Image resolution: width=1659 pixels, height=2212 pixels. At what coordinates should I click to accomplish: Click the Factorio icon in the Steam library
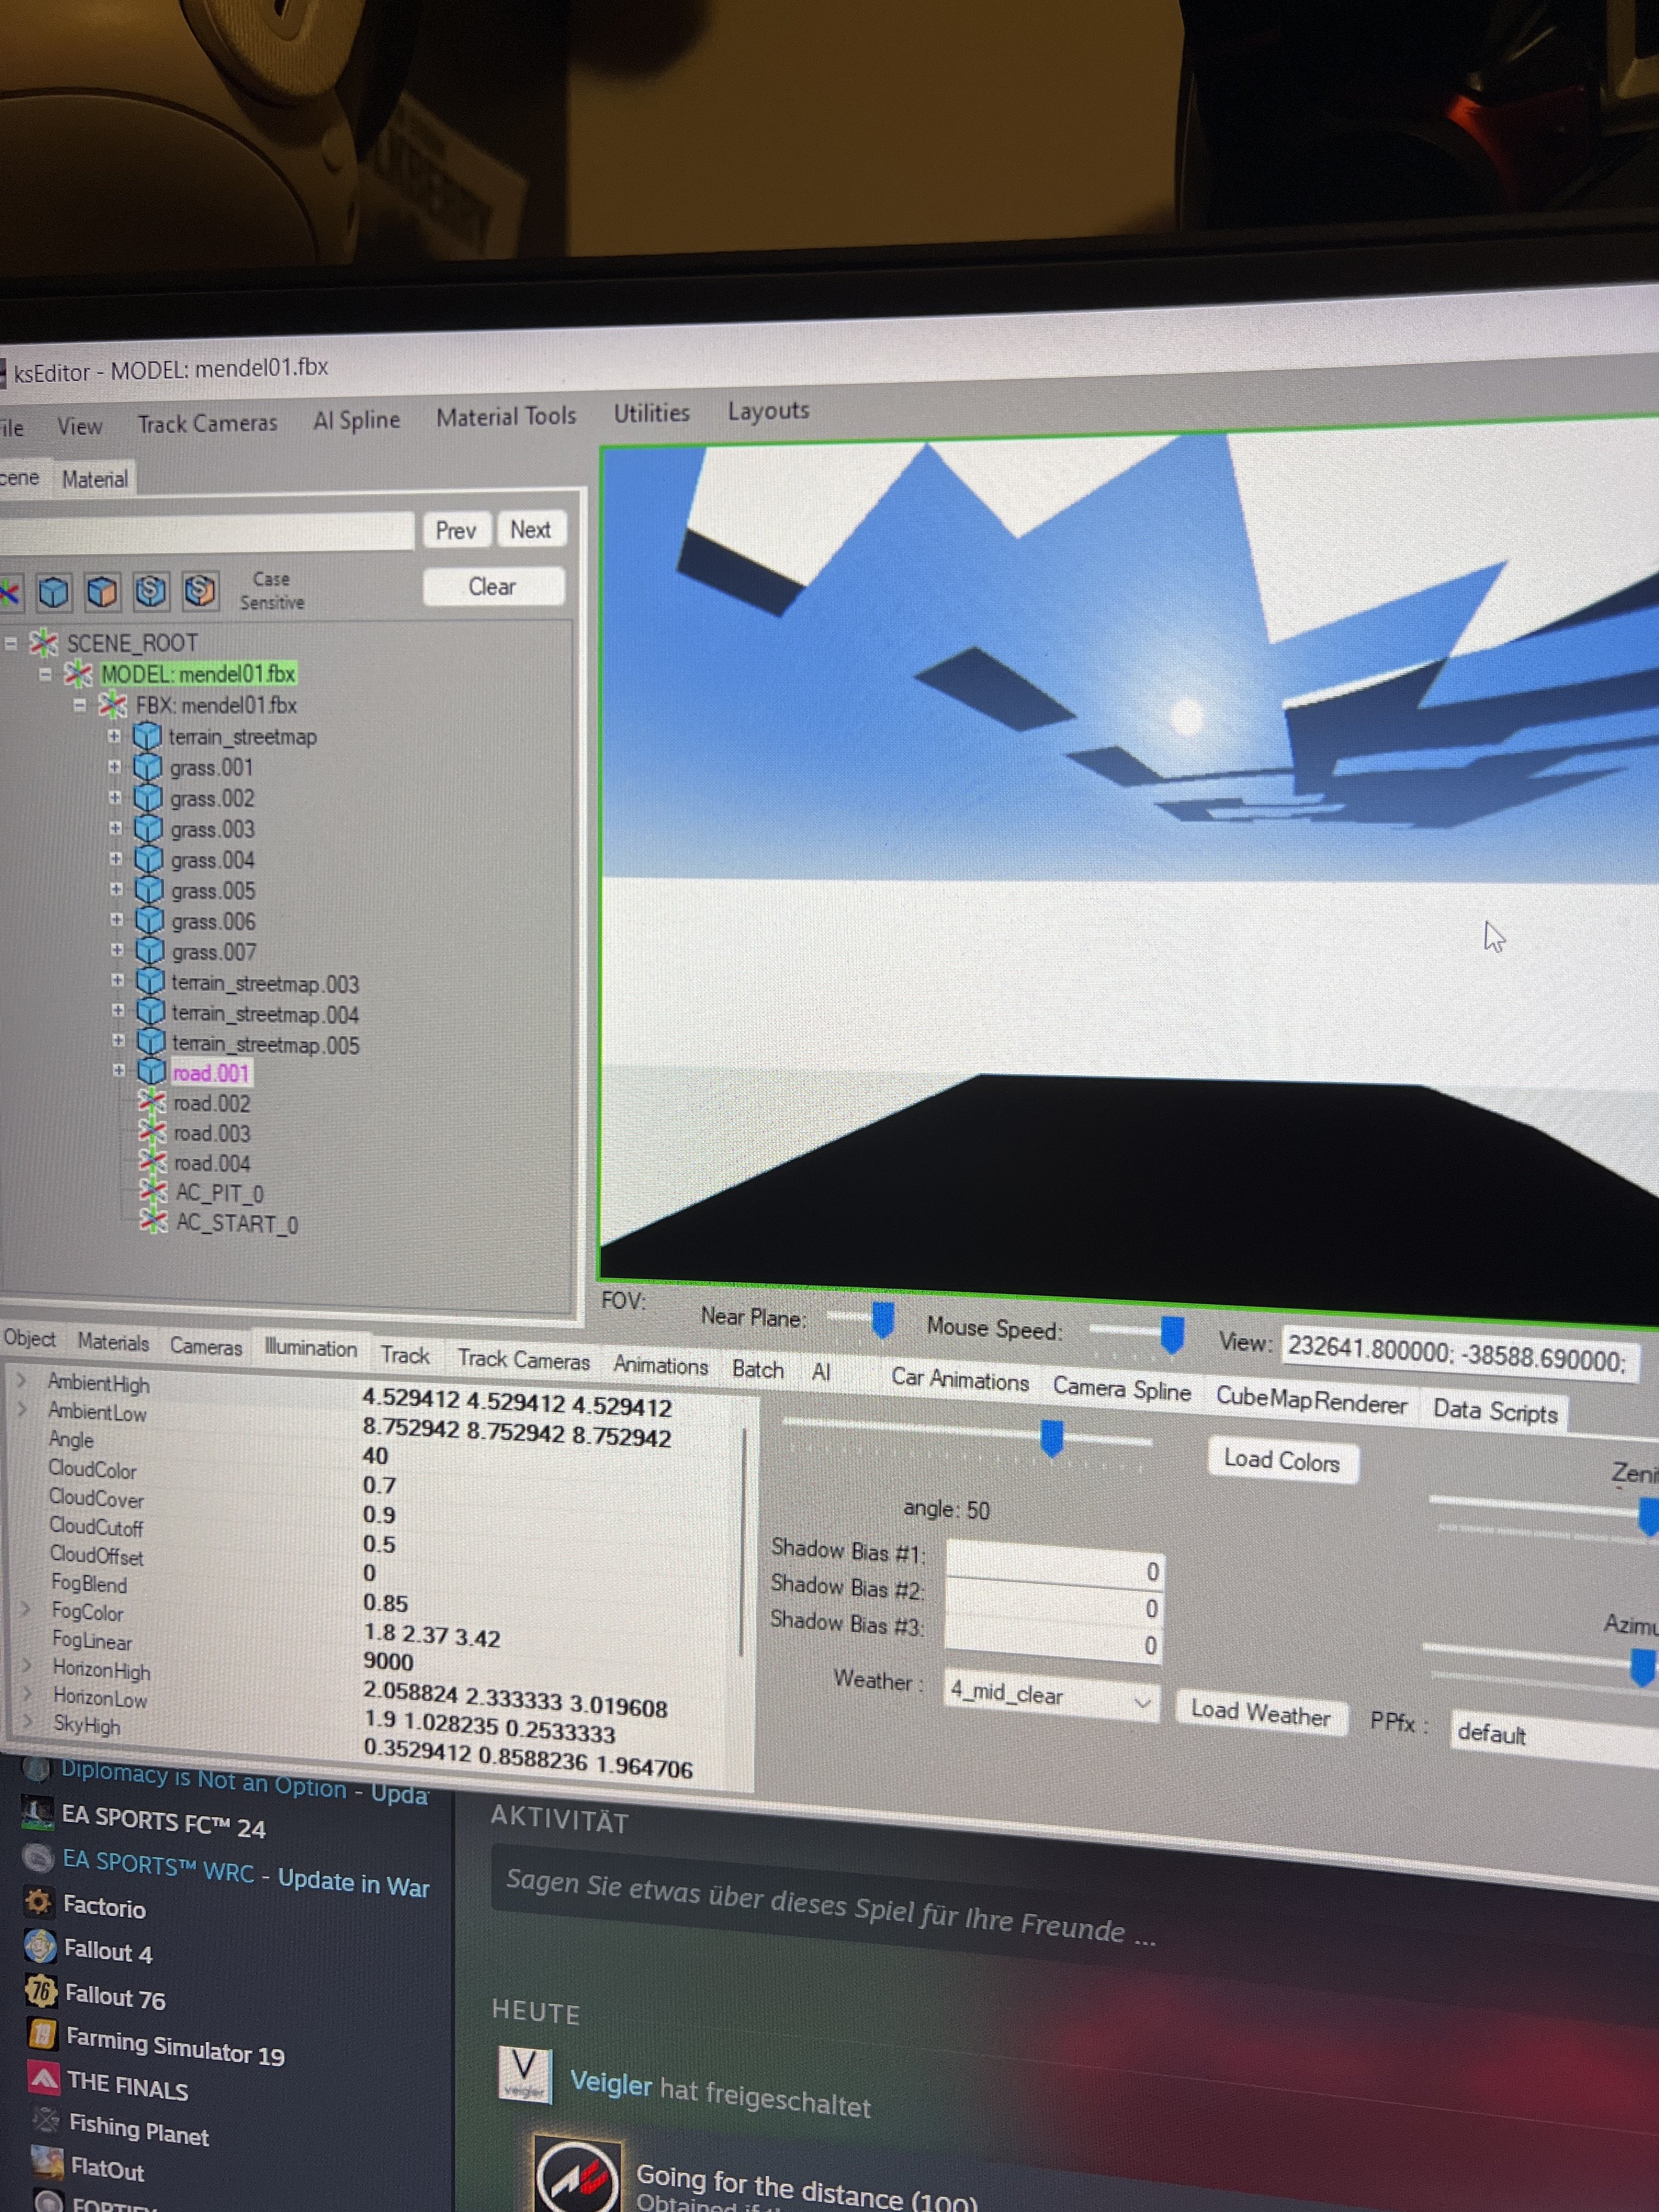(39, 1901)
